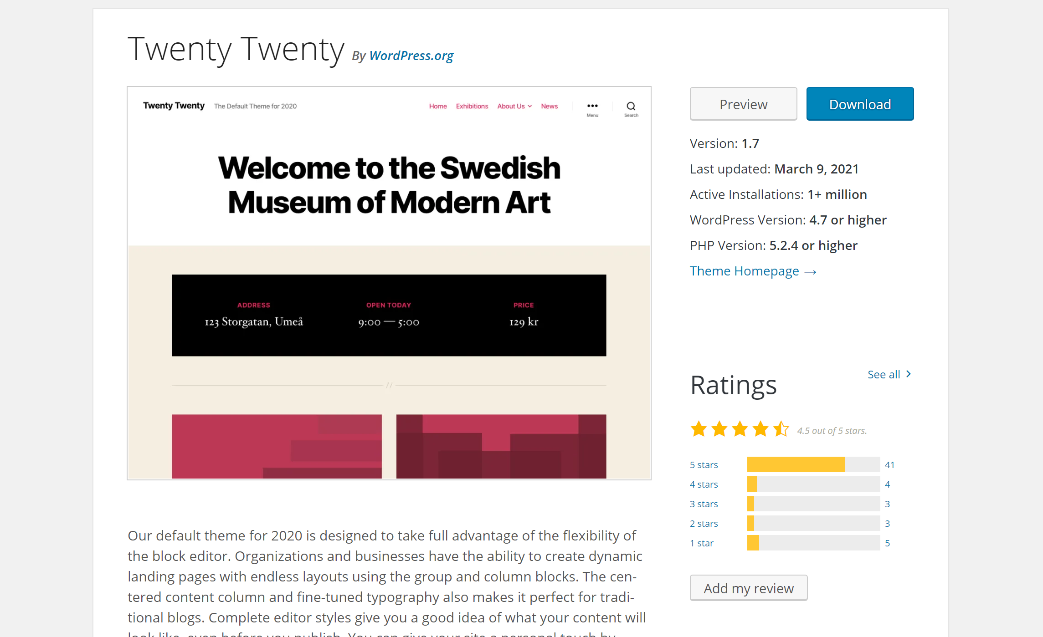Open the theme Preview
The height and width of the screenshot is (637, 1043).
click(743, 104)
